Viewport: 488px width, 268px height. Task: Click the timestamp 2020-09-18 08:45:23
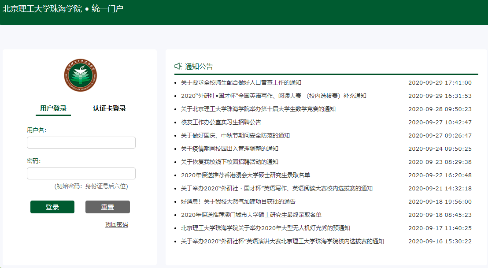[440, 215]
